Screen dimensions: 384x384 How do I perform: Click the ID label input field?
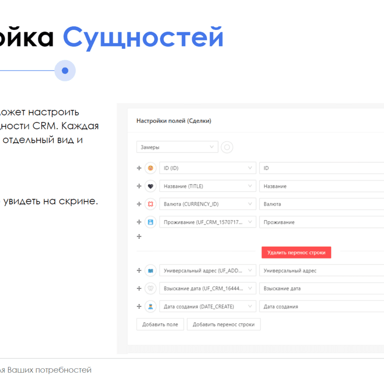point(322,168)
